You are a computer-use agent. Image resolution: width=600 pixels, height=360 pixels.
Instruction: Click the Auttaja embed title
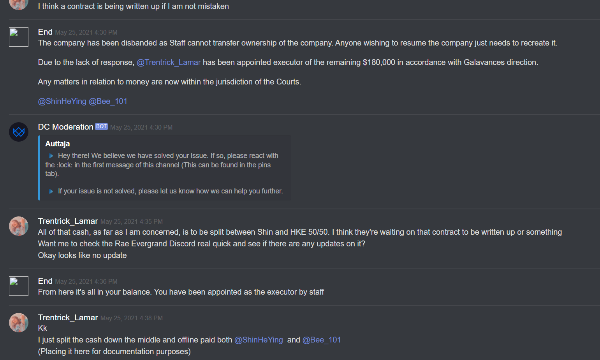pyautogui.click(x=58, y=144)
